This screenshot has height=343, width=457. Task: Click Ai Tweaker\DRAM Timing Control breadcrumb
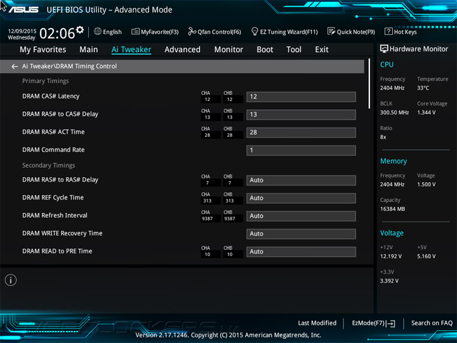(69, 66)
